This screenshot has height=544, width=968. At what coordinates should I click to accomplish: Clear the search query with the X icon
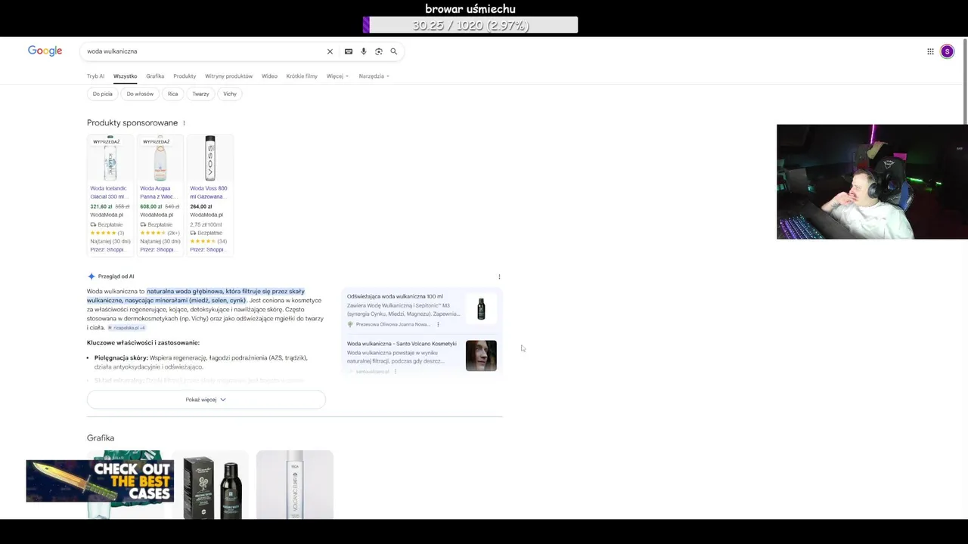tap(330, 51)
